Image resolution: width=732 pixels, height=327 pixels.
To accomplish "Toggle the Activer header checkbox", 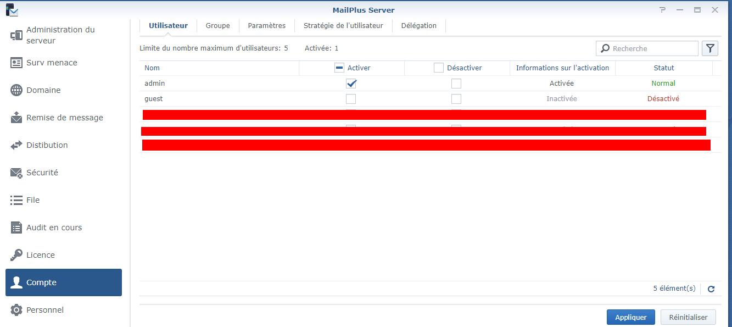I will [x=339, y=68].
